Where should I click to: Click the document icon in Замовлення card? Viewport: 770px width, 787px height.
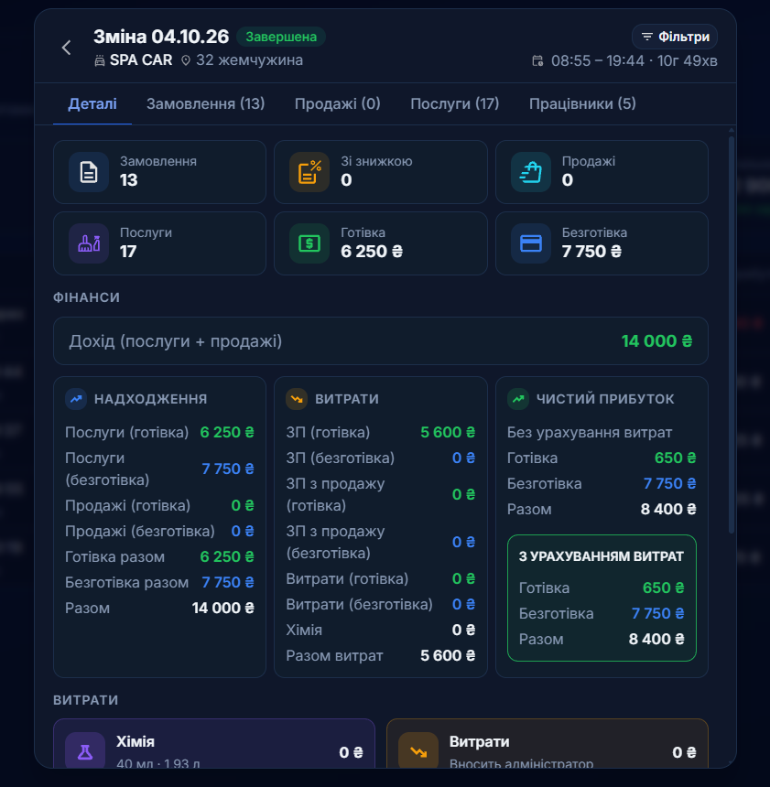(89, 172)
